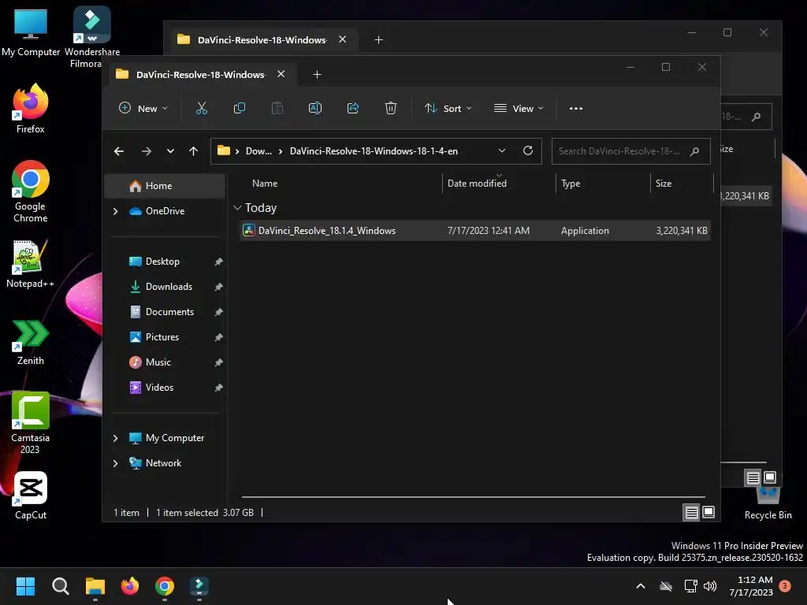Open recent locations dropdown arrow

coord(170,151)
